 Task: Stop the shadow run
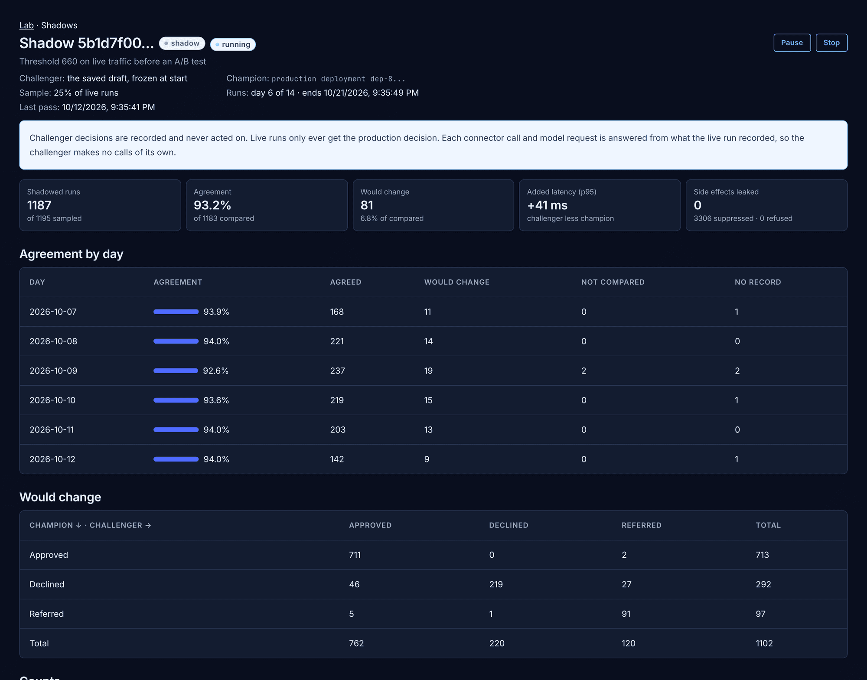tap(831, 43)
